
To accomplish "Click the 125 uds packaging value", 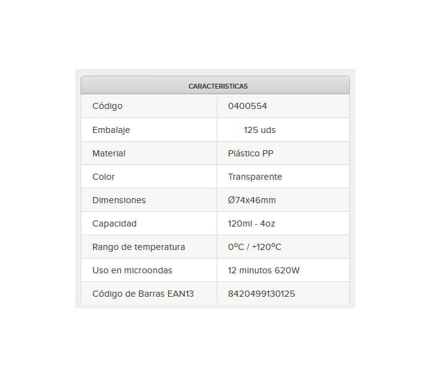I will (260, 130).
